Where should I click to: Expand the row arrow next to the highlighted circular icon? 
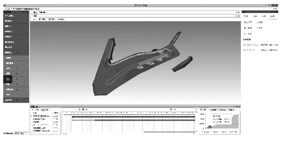tap(17, 79)
